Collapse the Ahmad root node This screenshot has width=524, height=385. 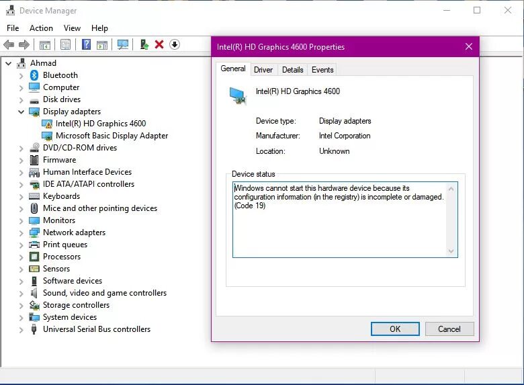tap(9, 63)
